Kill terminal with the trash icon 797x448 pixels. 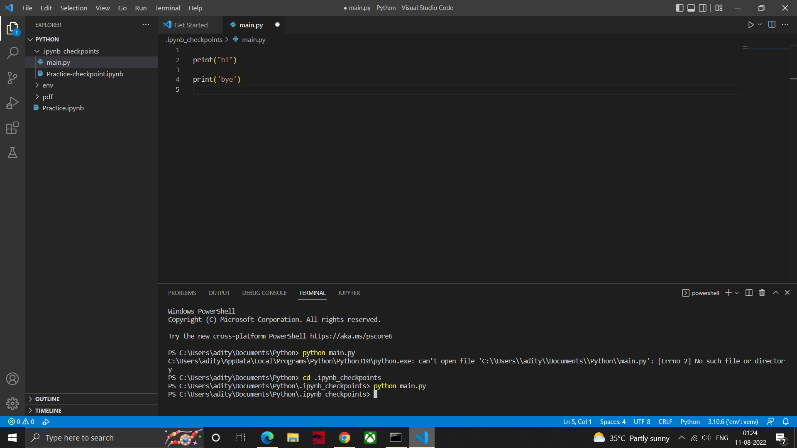click(x=762, y=293)
